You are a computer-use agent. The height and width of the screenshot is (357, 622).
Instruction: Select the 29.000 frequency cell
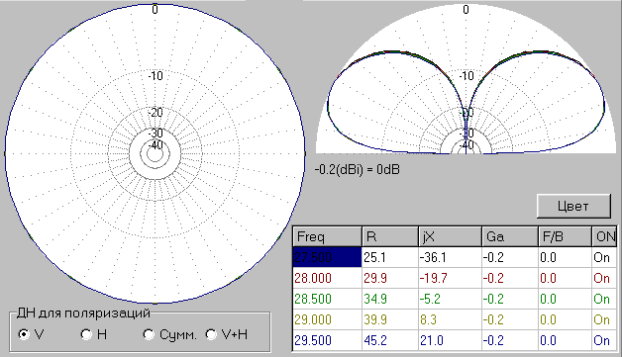pos(327,319)
